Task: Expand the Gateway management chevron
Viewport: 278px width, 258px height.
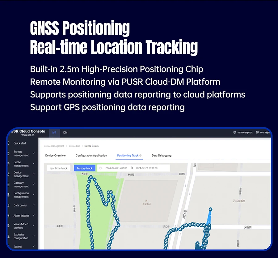Action: coord(33,184)
